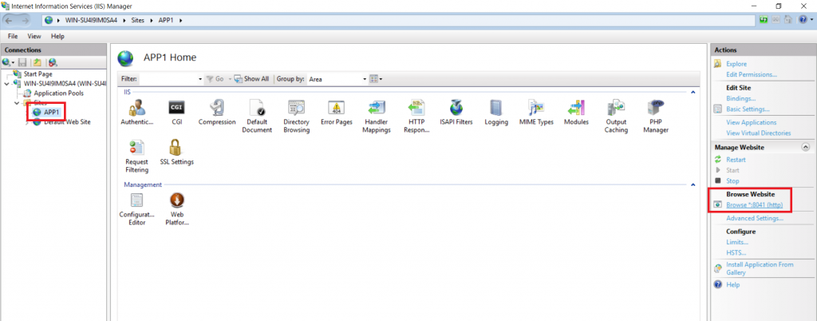The image size is (817, 321).
Task: Click the Refresh page icon in the address bar
Action: (764, 20)
